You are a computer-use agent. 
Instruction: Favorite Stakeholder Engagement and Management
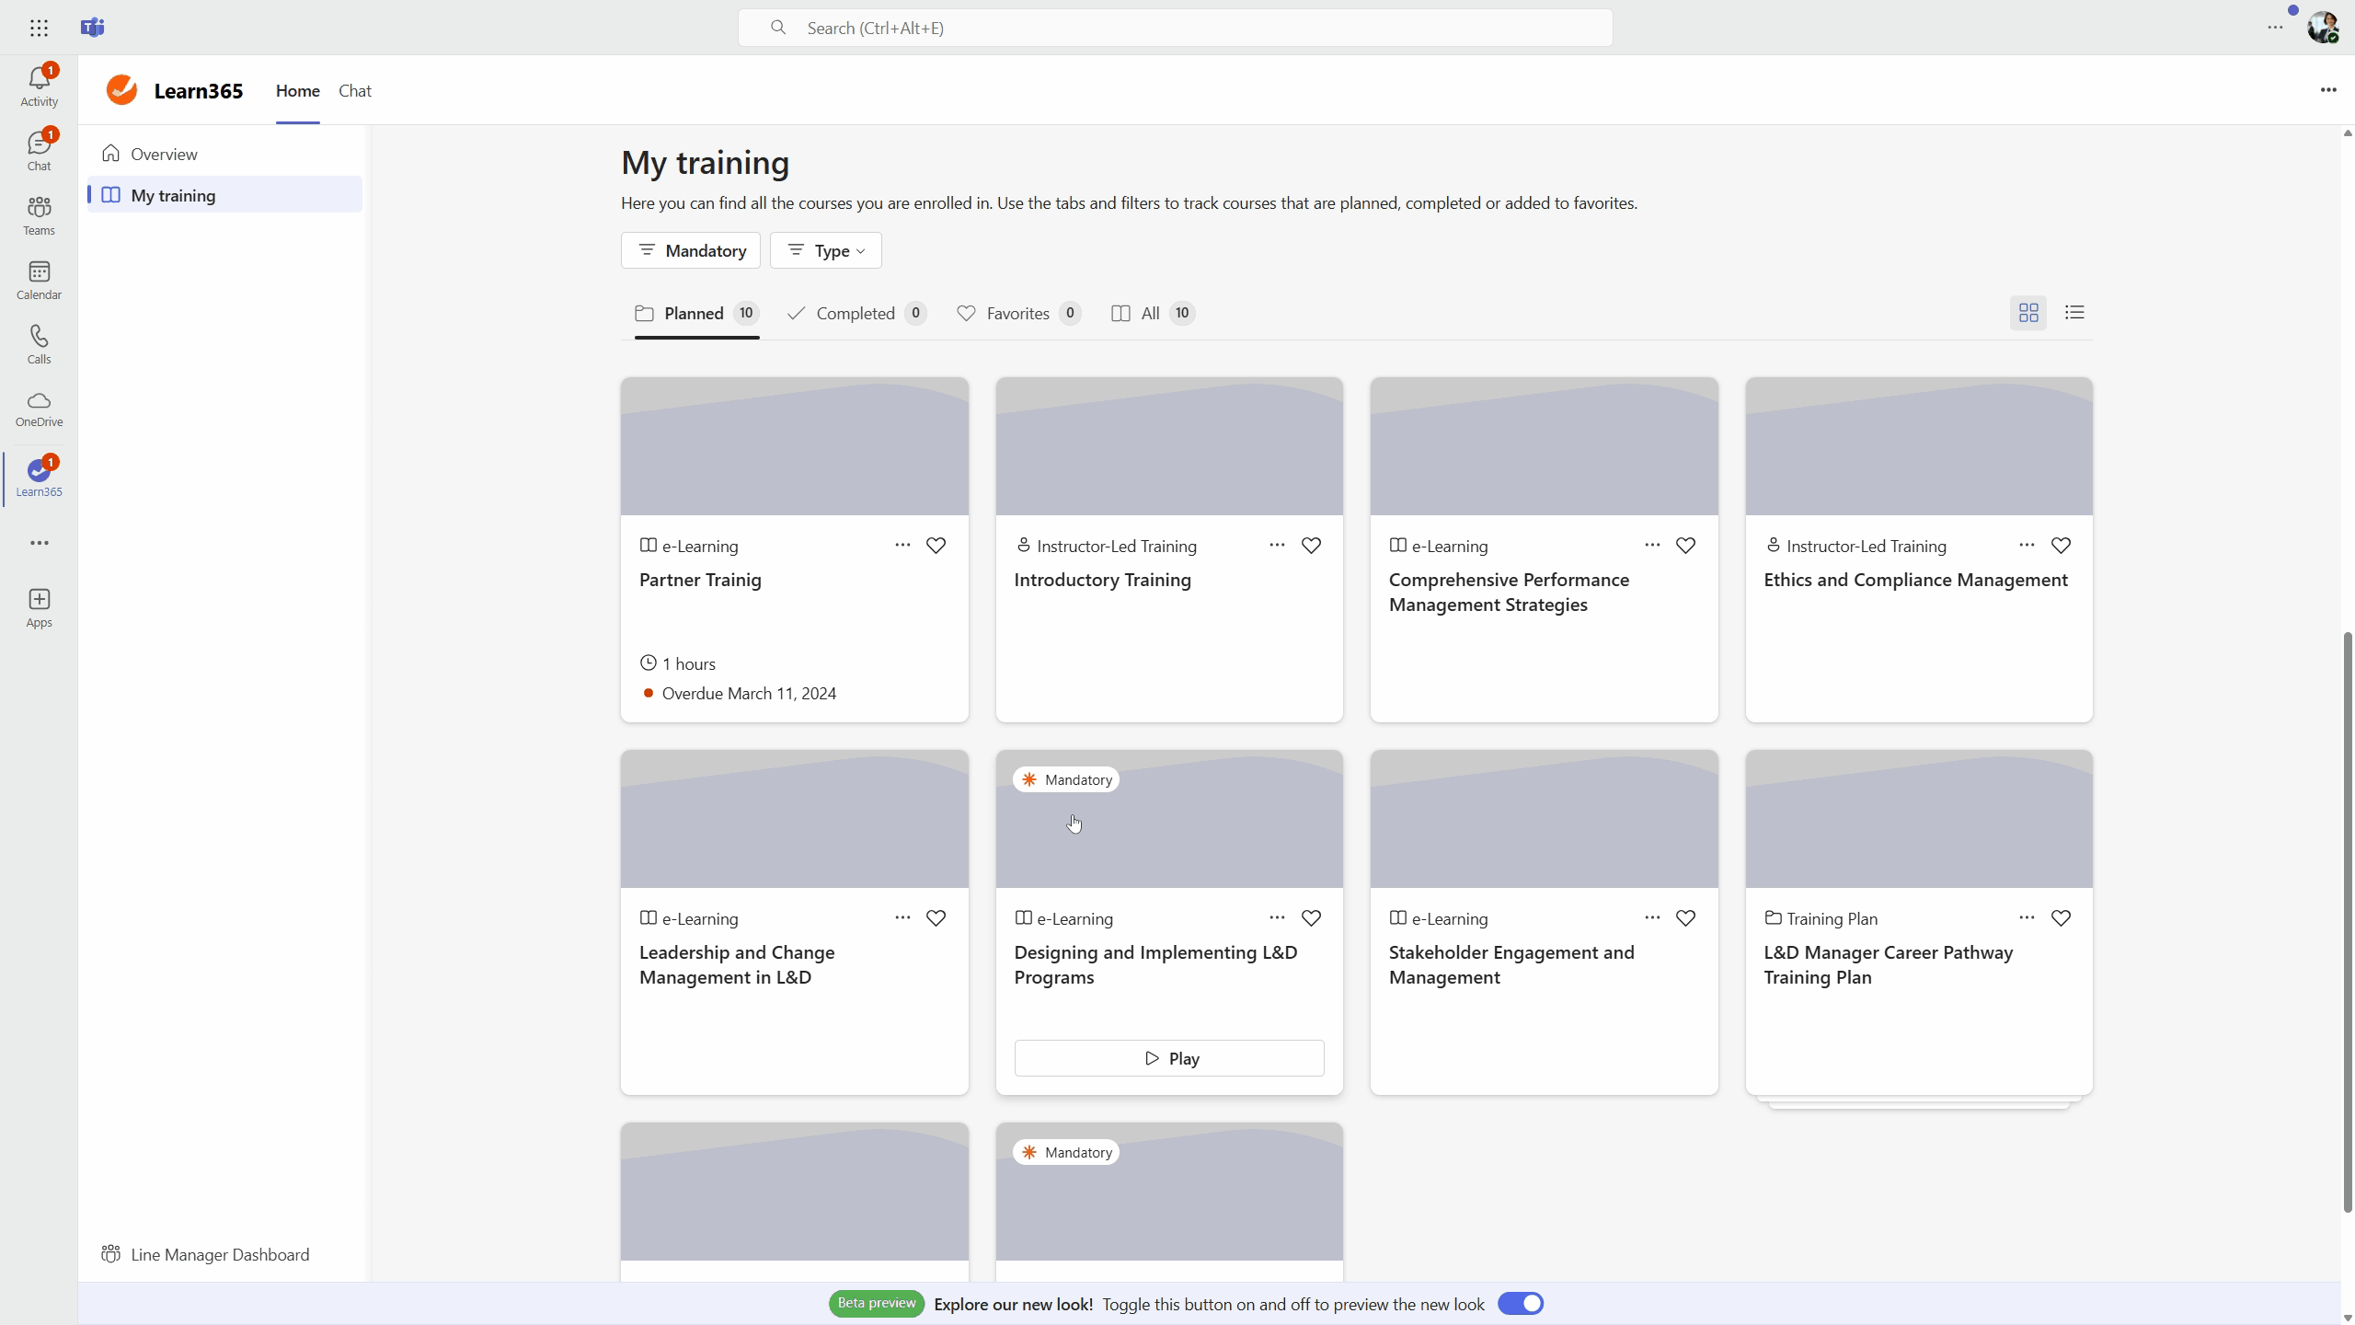pos(1685,918)
